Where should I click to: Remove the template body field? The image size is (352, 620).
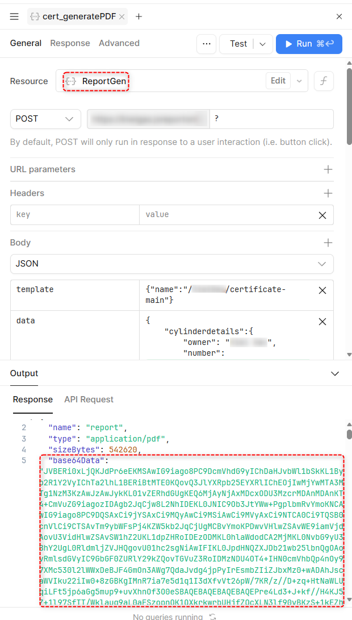click(322, 290)
